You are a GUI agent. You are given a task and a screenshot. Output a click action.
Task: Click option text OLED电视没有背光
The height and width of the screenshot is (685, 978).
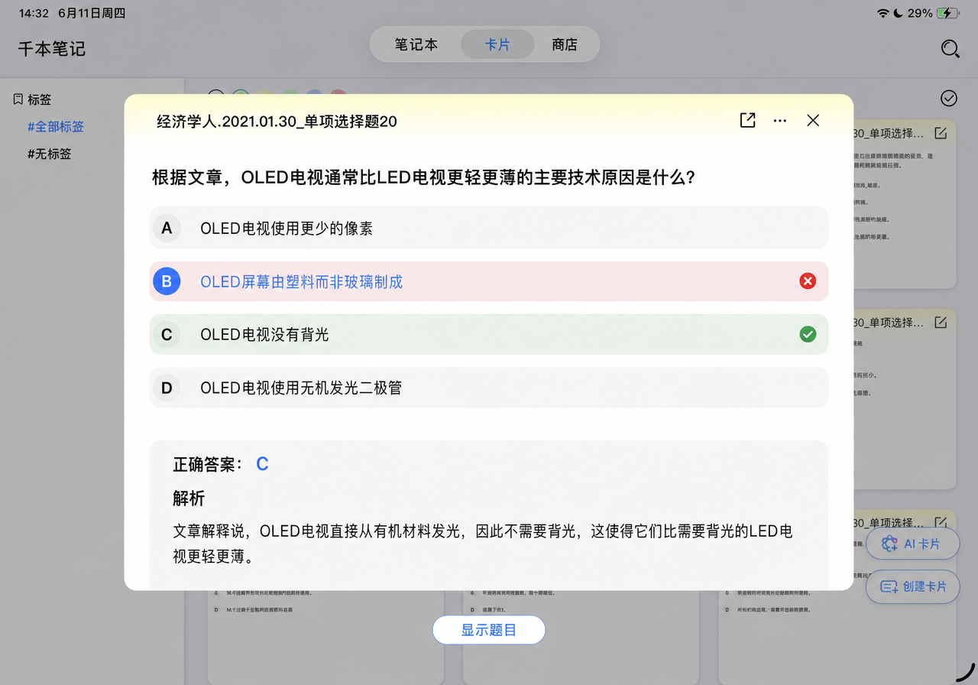tap(264, 334)
